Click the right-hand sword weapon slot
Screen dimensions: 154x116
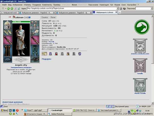35,40
